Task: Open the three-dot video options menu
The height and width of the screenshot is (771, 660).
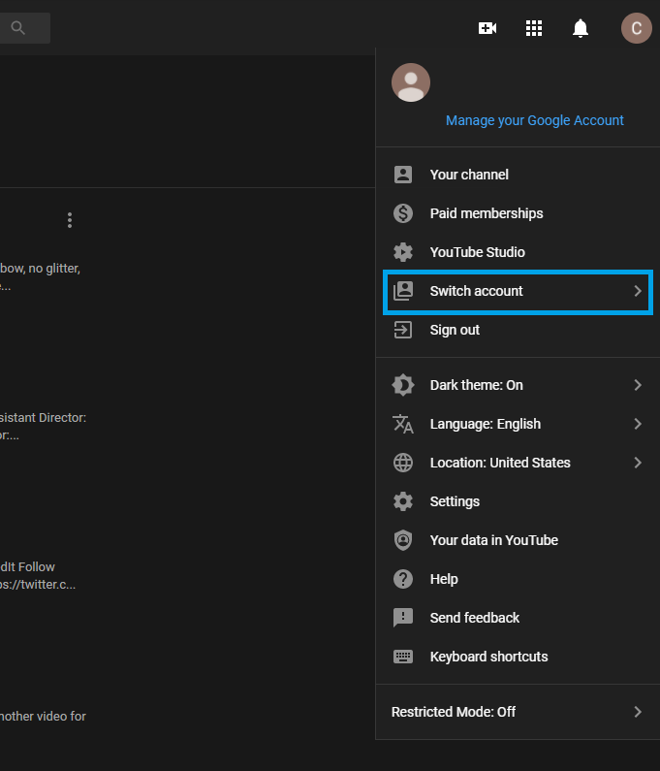Action: [70, 220]
